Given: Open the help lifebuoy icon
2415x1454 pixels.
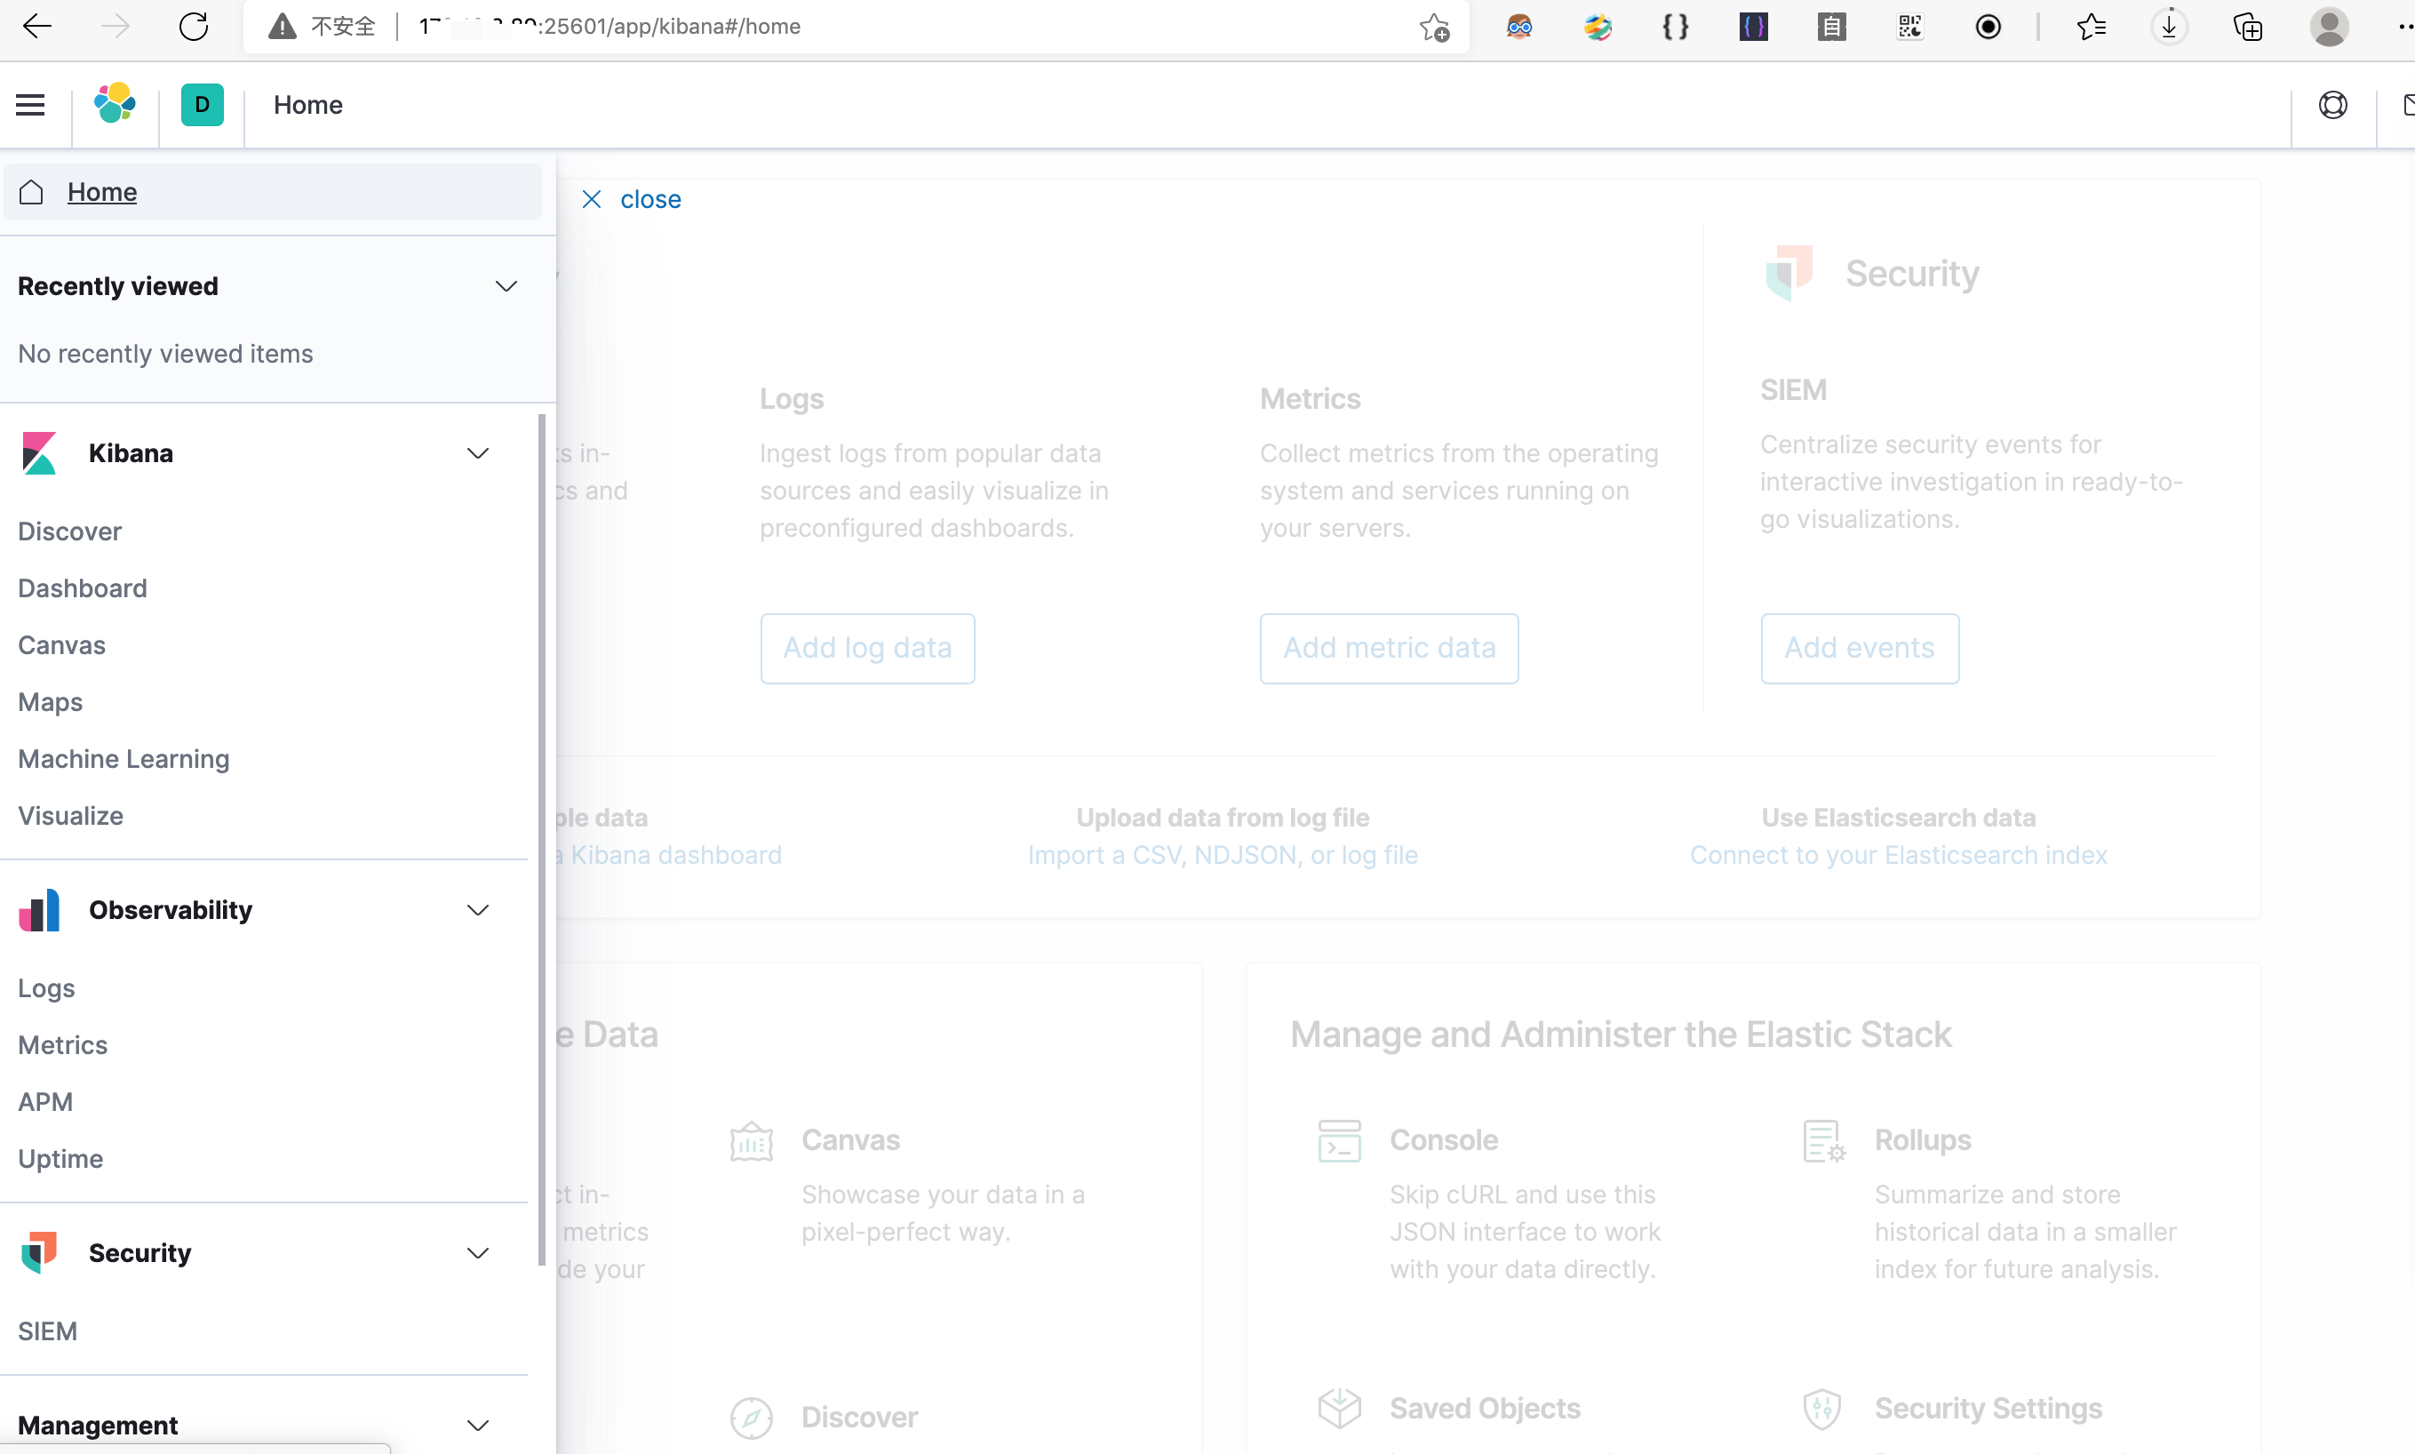Looking at the screenshot, I should [x=2332, y=105].
